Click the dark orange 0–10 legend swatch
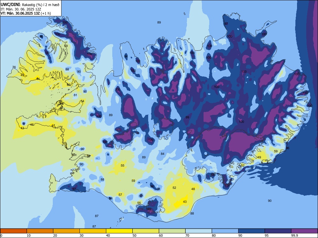Screen dimensions: 318x238 pos(14,231)
